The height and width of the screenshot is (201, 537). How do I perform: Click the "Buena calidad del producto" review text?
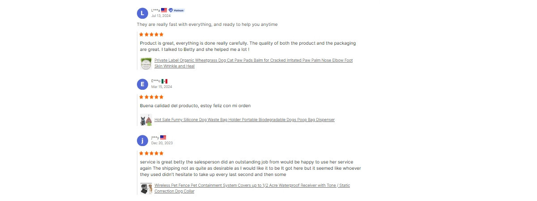tap(195, 106)
